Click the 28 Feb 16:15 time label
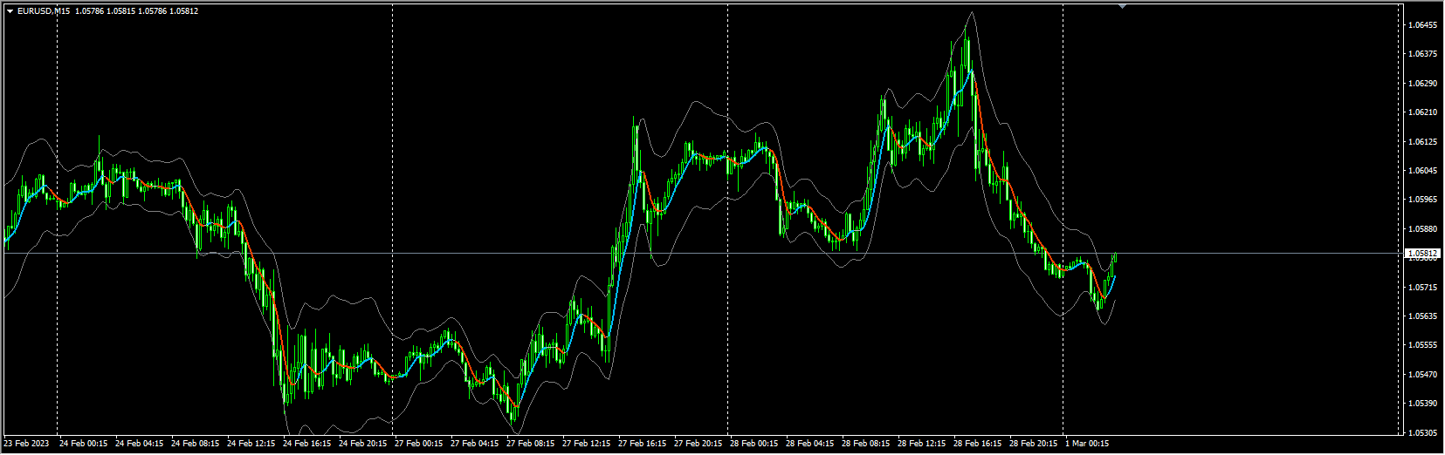The height and width of the screenshot is (455, 1445). click(978, 444)
